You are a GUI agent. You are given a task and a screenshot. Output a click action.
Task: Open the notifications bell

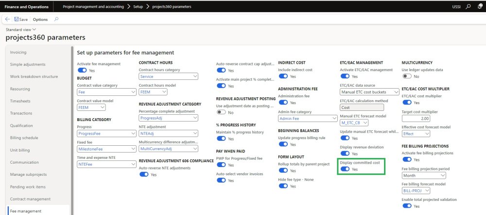tap(480, 7)
